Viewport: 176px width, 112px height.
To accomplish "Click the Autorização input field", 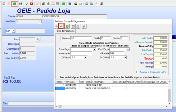I will tap(81, 53).
